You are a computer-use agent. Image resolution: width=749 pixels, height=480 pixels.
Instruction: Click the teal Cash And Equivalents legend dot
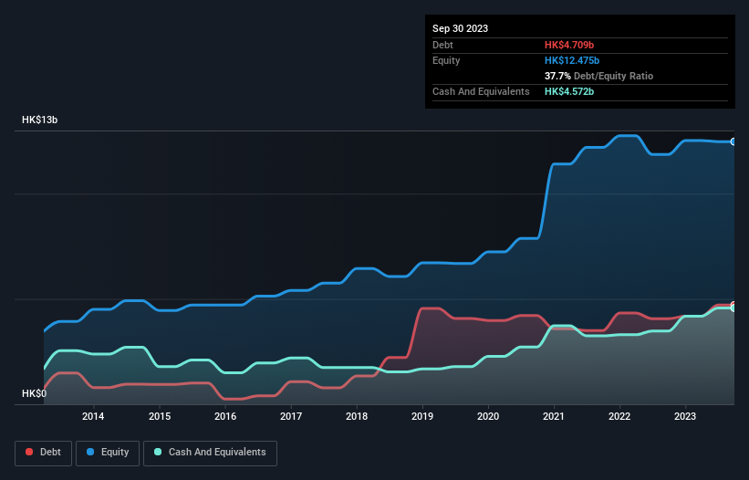pos(158,452)
